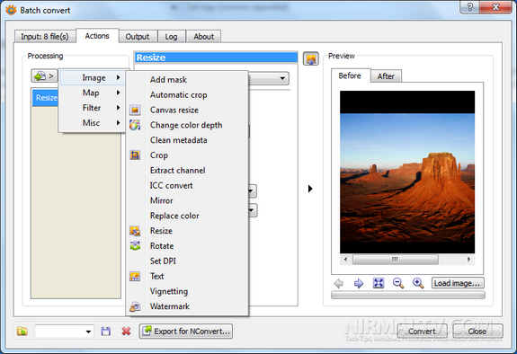Open the script selection combo box
This screenshot has height=354, width=517.
click(64, 332)
